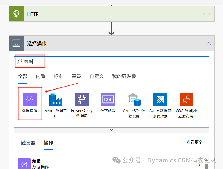
Task: Open the CQC 数据(独立发布者) connector
Action: tap(186, 99)
